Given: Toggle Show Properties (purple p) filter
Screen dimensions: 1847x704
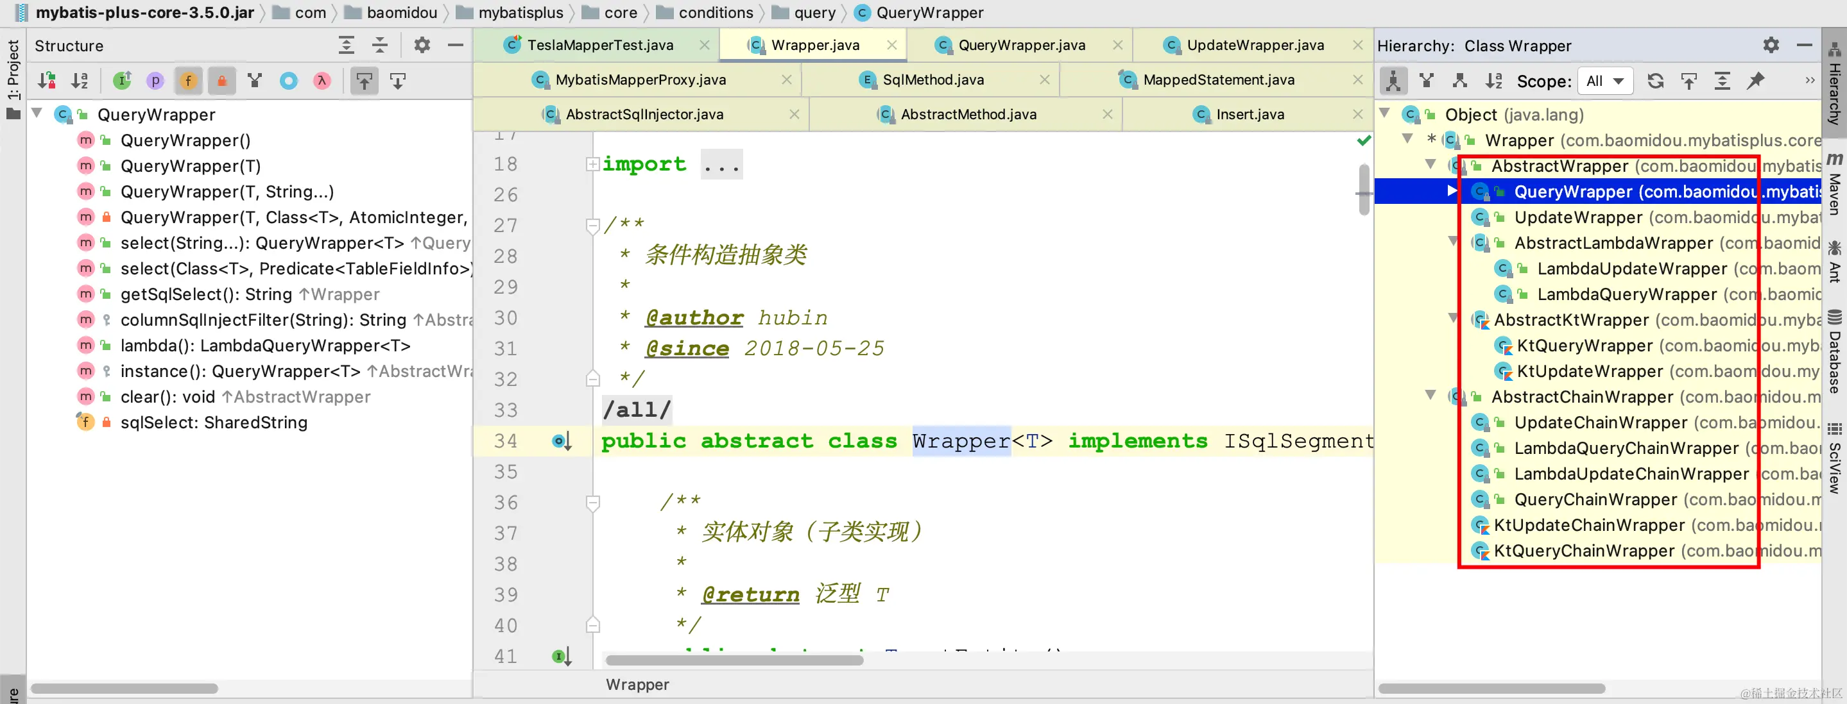Looking at the screenshot, I should click(155, 81).
